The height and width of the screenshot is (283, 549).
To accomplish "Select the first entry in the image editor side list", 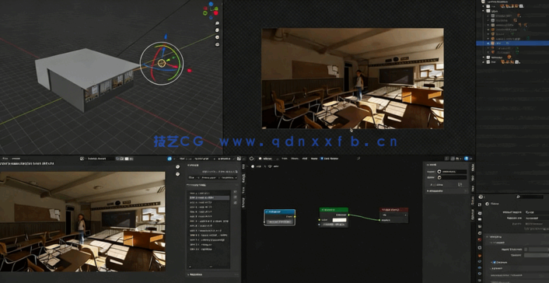I will tap(209, 194).
